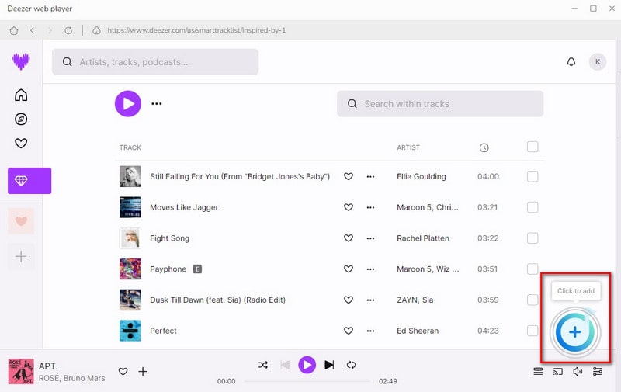Click the Artists, tracks, podcasts search box
621x392 pixels.
tap(155, 62)
